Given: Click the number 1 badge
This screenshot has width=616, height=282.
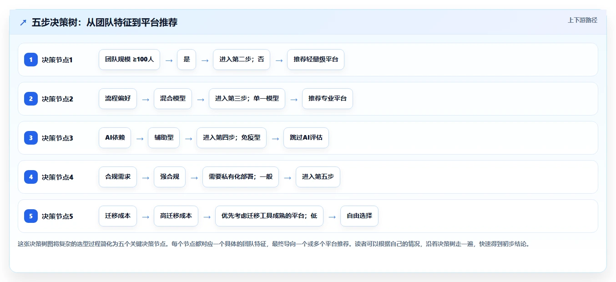Looking at the screenshot, I should [31, 60].
